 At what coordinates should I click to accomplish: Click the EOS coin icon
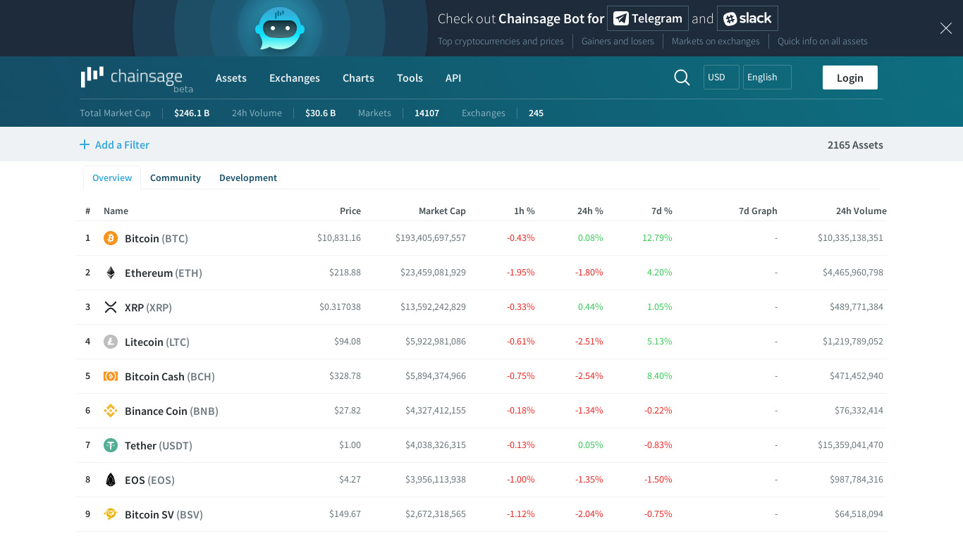click(111, 480)
